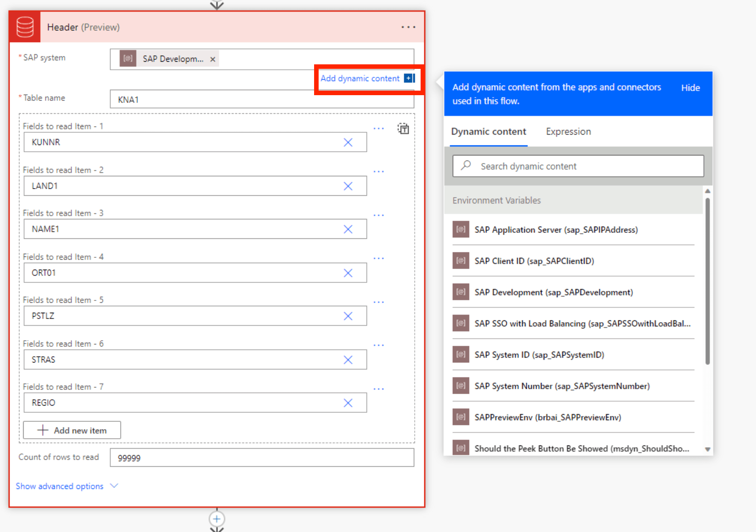The width and height of the screenshot is (756, 532).
Task: Open the ellipsis menu on the Header action
Action: pos(407,27)
